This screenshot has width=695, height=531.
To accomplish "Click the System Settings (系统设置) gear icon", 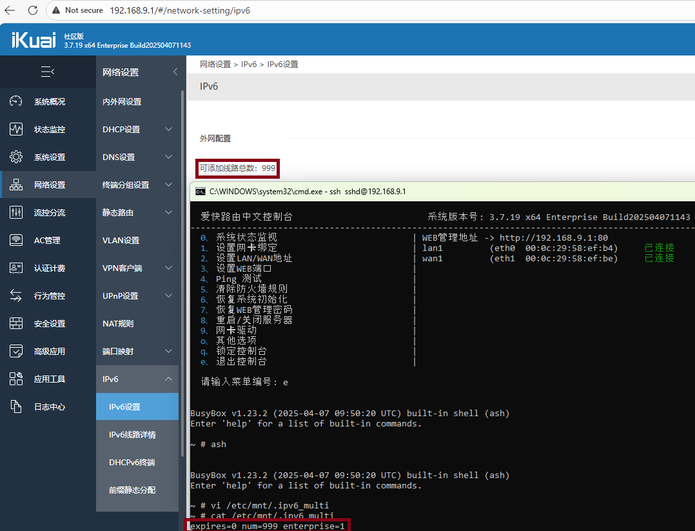I will tap(16, 157).
